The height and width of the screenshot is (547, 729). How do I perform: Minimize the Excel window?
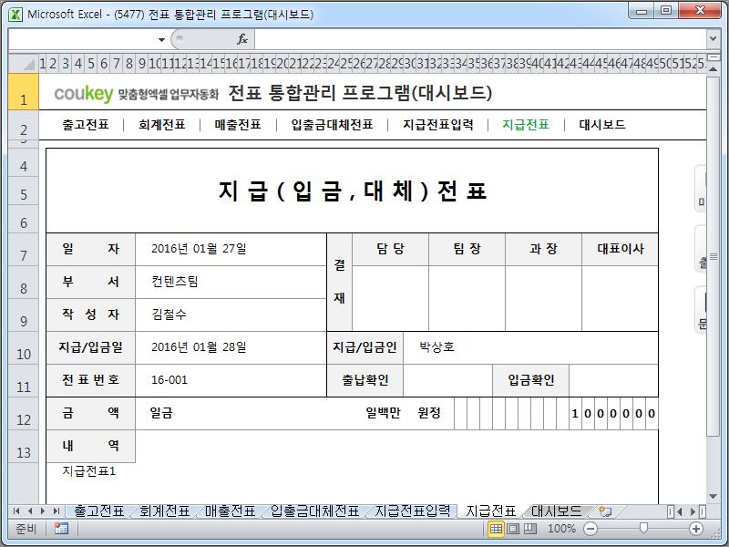point(642,10)
